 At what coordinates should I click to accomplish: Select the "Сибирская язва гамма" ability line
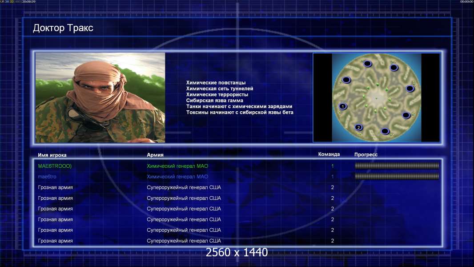[x=215, y=101]
